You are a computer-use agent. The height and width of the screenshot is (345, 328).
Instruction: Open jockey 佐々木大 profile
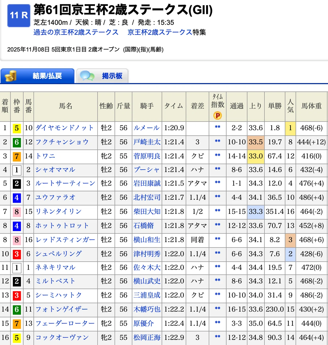[147, 267]
